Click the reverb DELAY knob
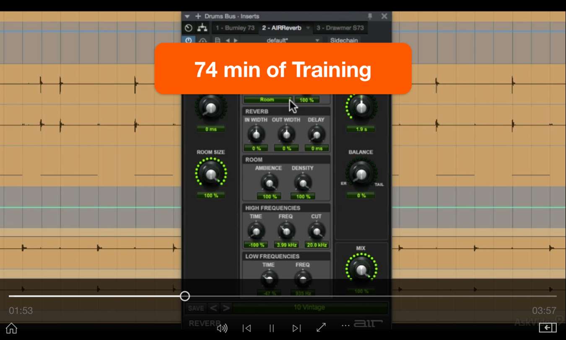566x340 pixels. (317, 134)
